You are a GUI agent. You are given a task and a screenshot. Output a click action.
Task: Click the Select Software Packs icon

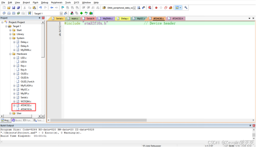pos(86,13)
